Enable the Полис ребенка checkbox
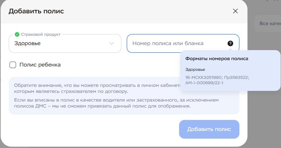The height and width of the screenshot is (148, 281). click(x=13, y=65)
